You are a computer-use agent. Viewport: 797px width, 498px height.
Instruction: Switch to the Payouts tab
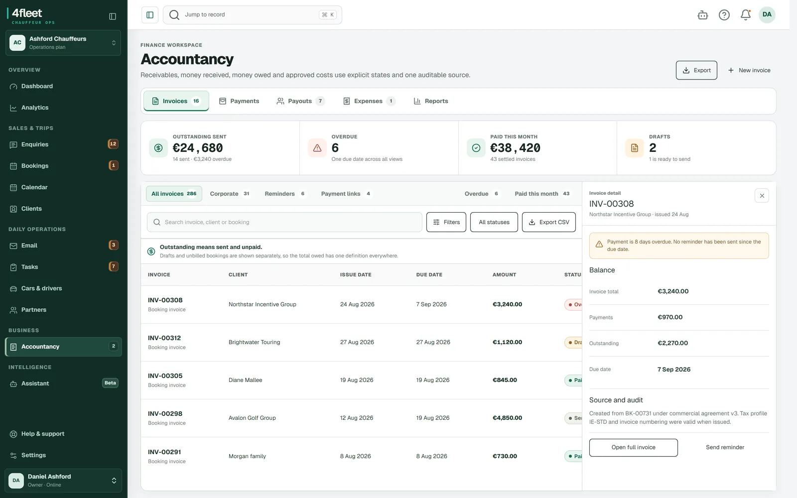point(300,101)
